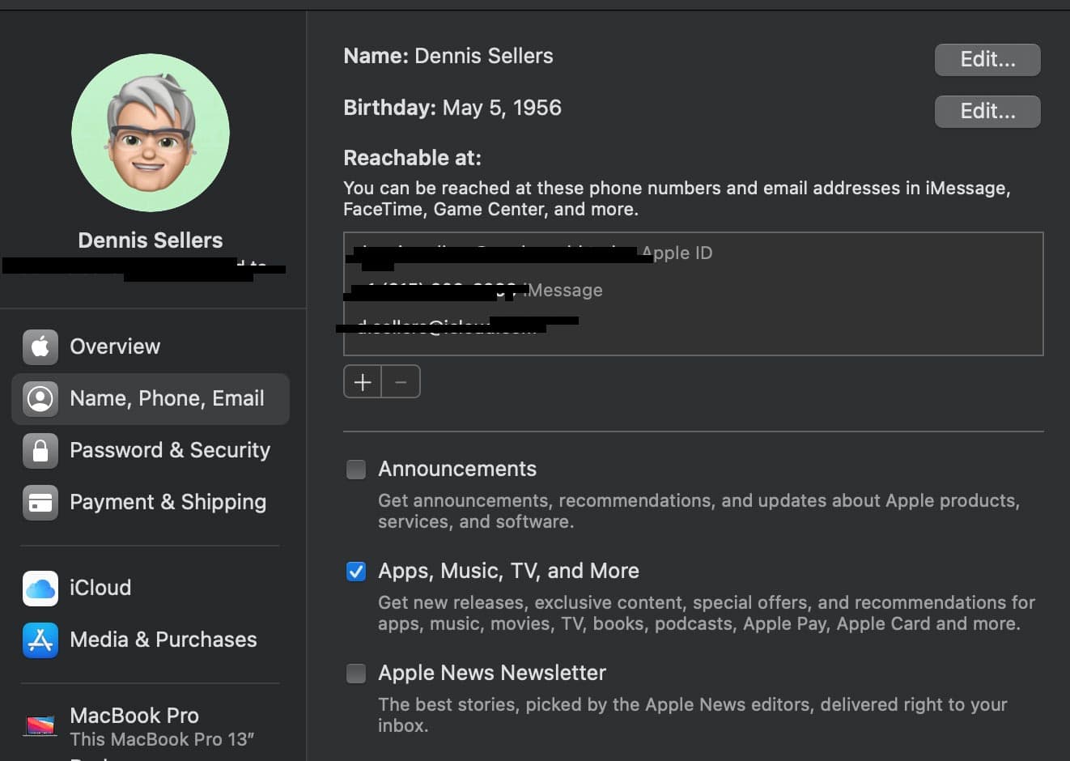This screenshot has width=1070, height=761.
Task: Open Password & Security via lock icon
Action: pyautogui.click(x=40, y=450)
